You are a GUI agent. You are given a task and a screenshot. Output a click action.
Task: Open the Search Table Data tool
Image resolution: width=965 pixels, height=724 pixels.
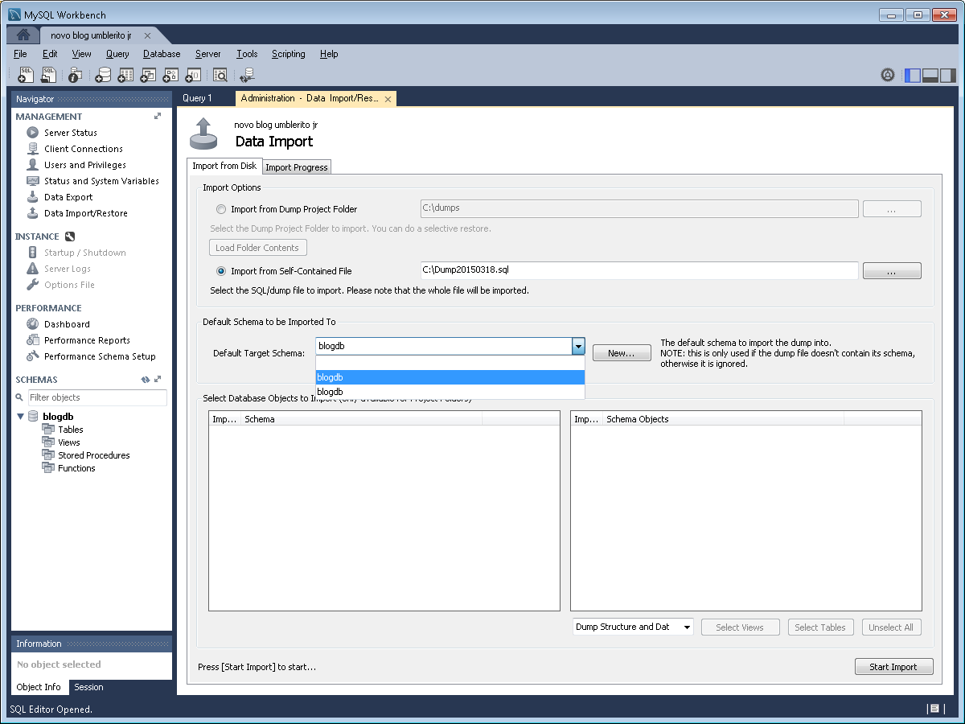[x=220, y=74]
